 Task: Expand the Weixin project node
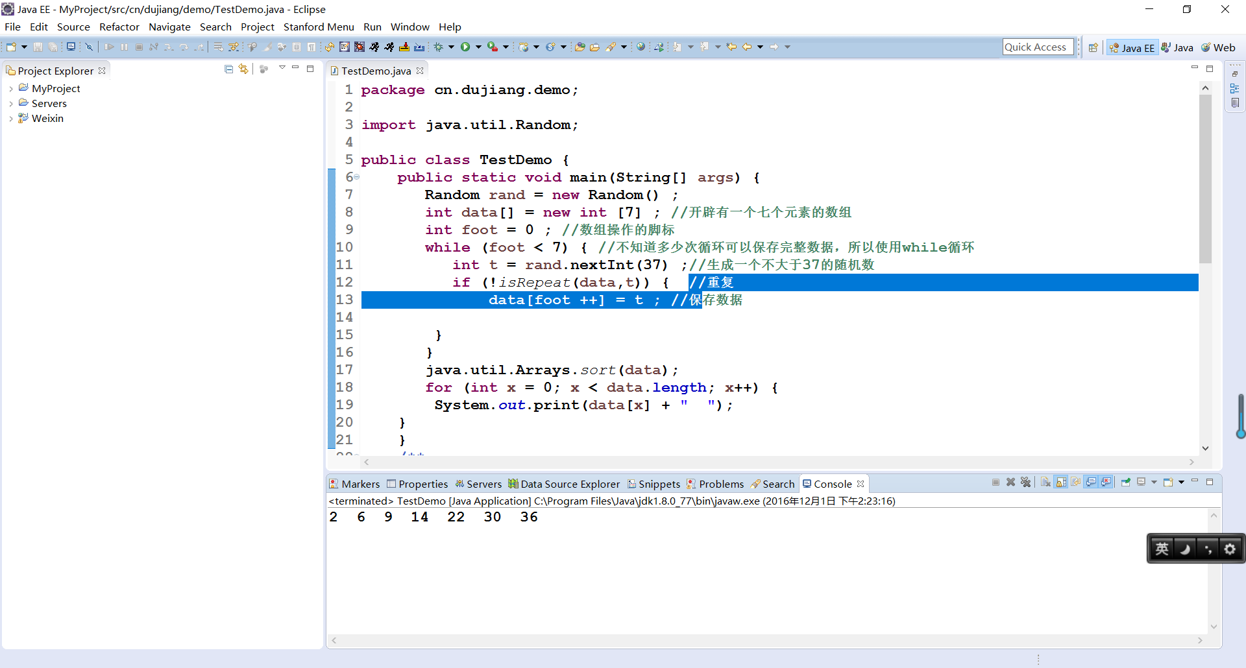[11, 119]
